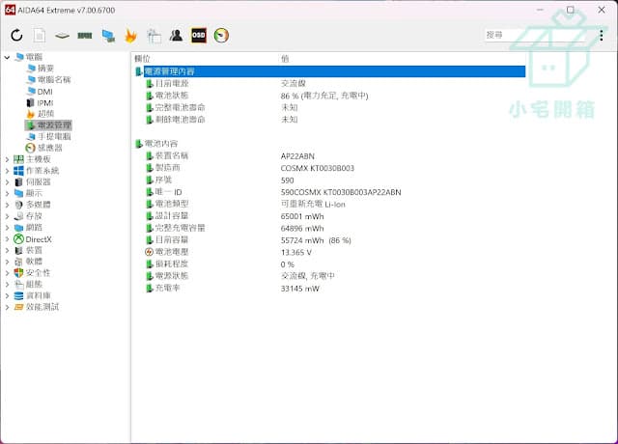
Task: Expand the 網路 tree node
Action: coord(7,228)
